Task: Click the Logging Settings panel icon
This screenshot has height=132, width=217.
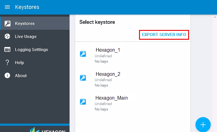Action: tap(7, 50)
